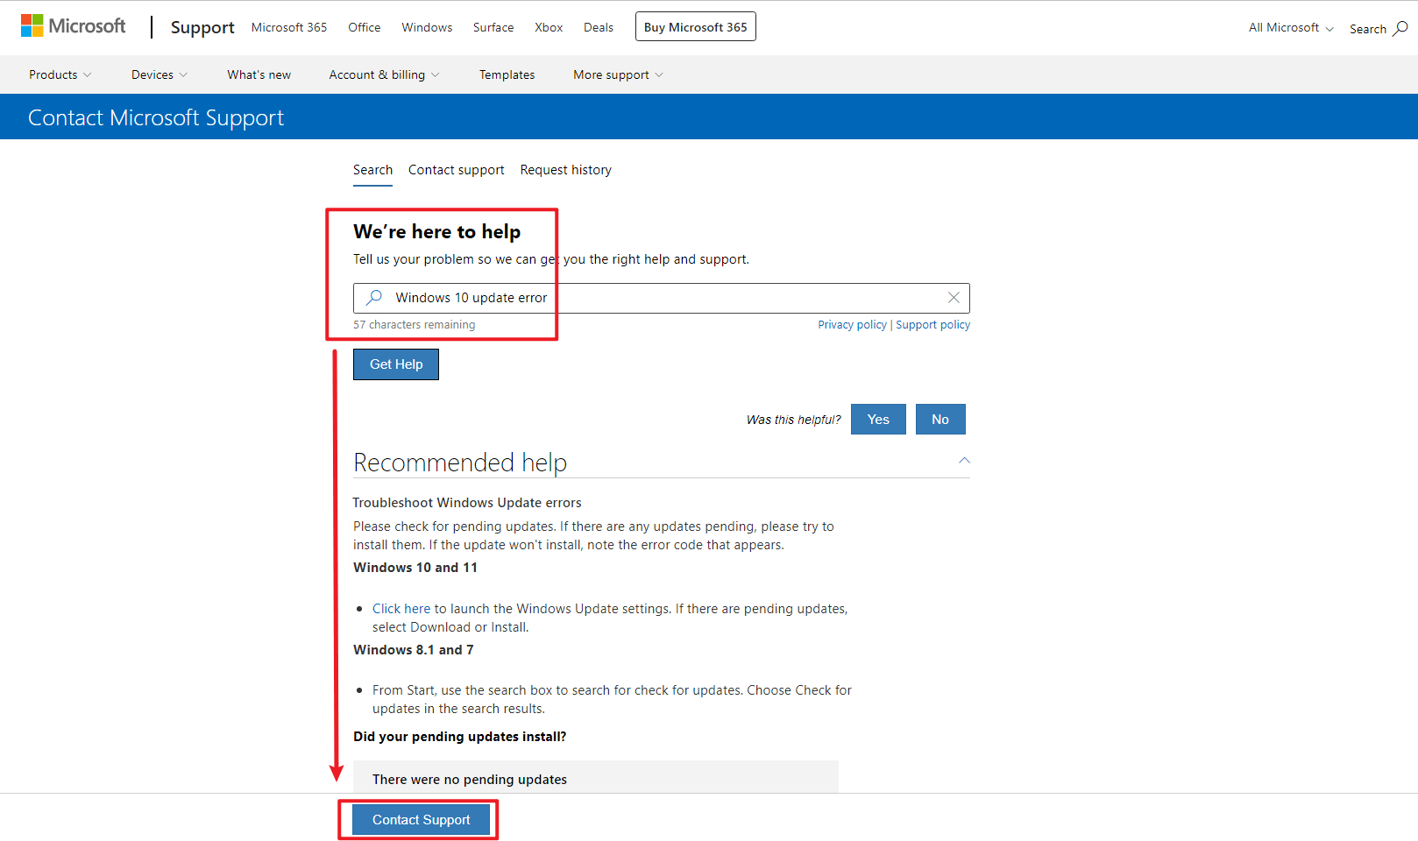Collapse the Recommended help section
The image size is (1418, 841).
click(x=963, y=460)
